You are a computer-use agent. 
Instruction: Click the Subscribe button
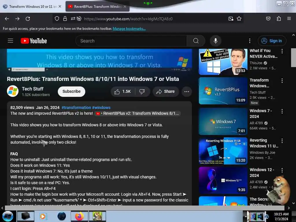coord(72,92)
